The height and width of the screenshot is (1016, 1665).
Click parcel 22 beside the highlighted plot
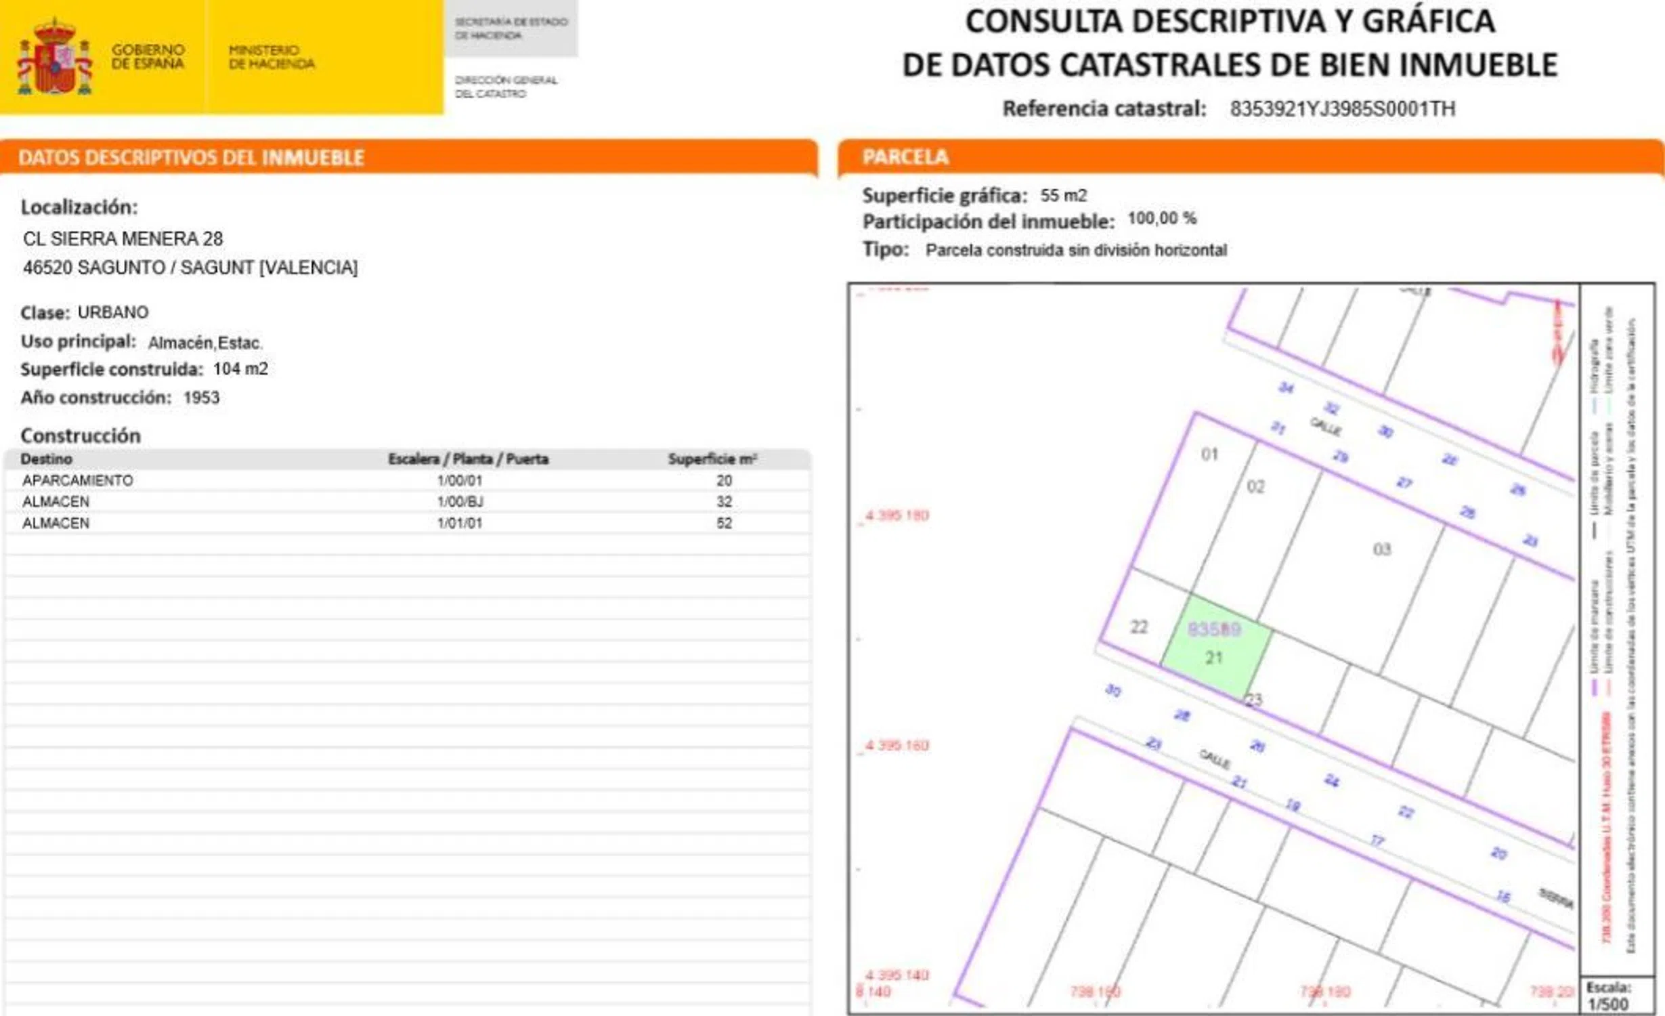click(x=1139, y=627)
